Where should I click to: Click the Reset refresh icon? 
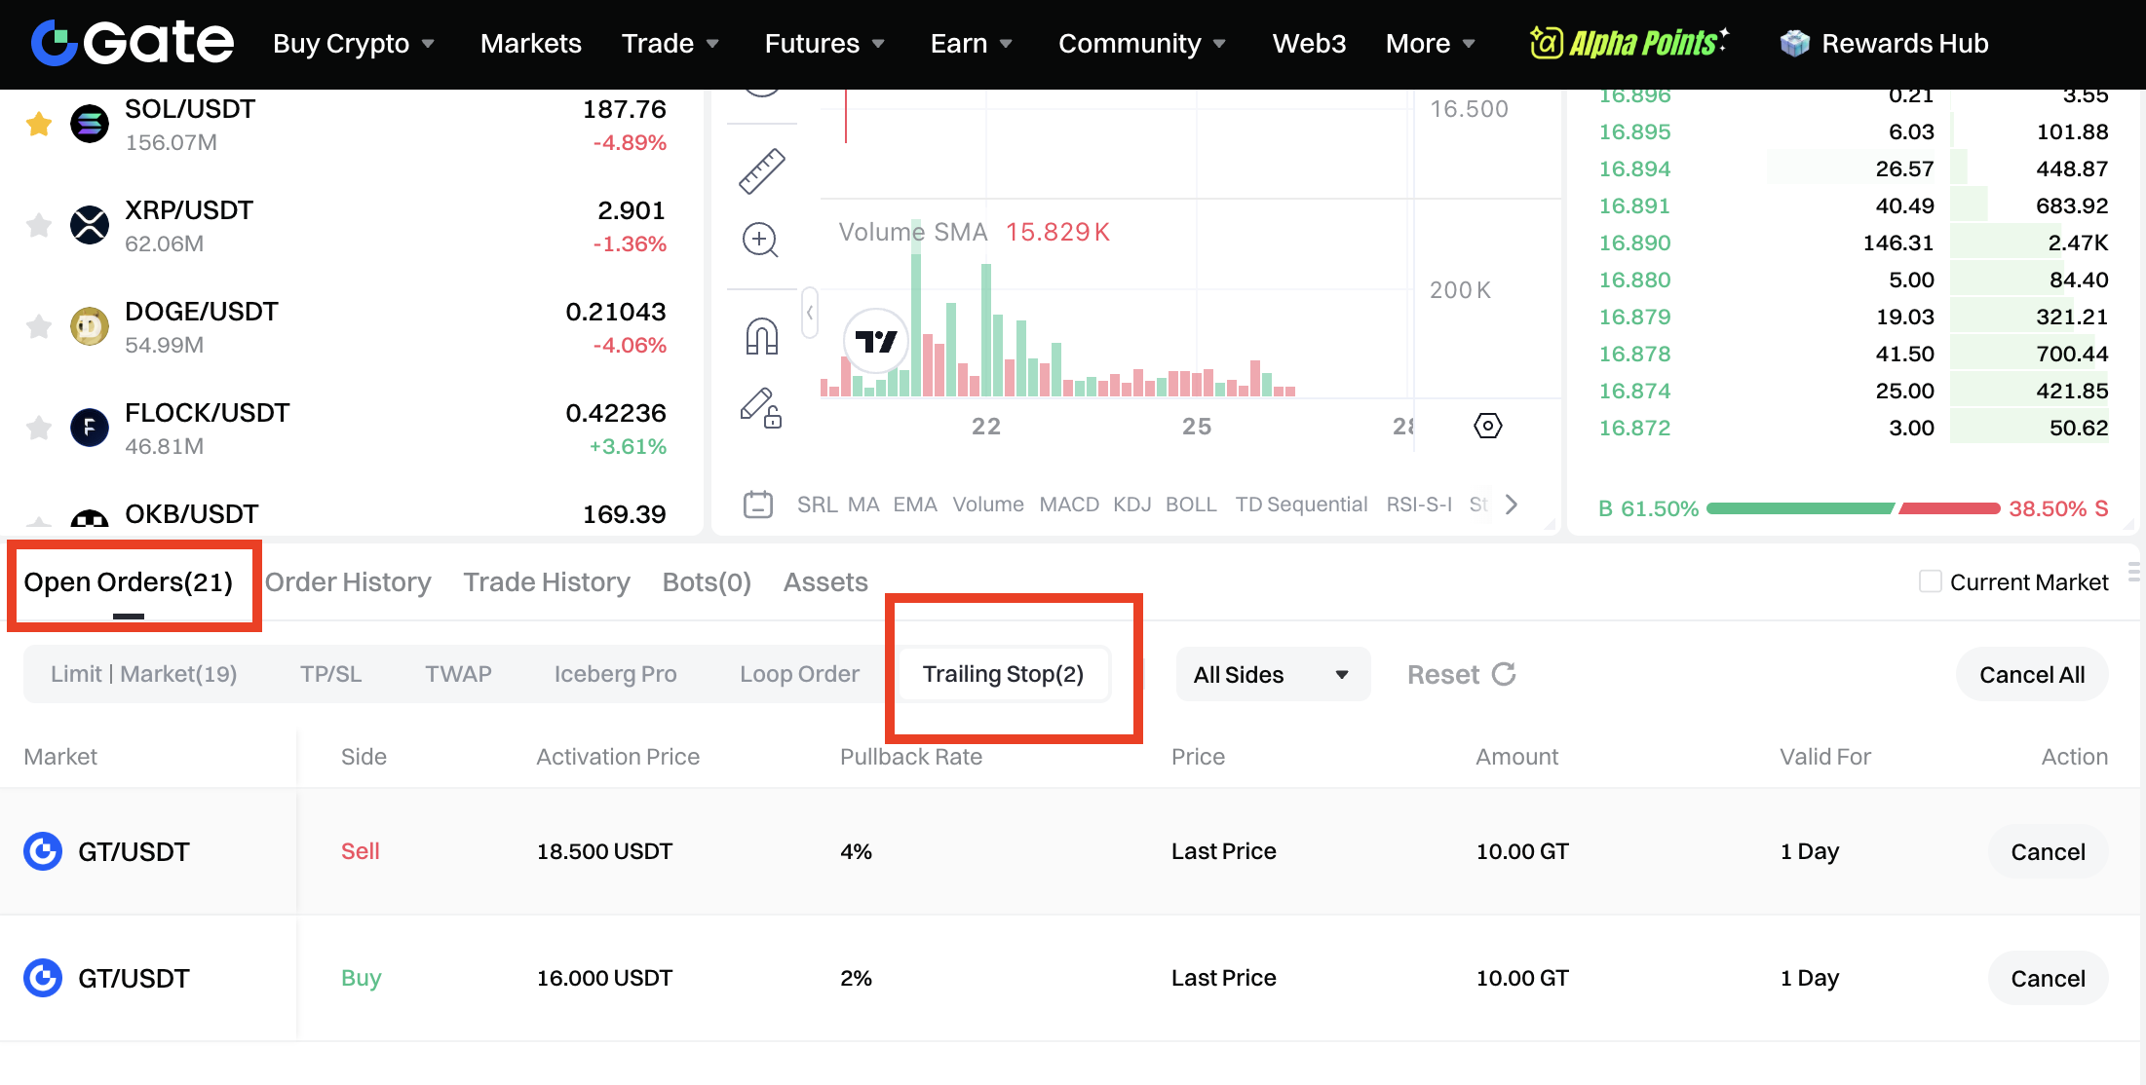pyautogui.click(x=1504, y=674)
